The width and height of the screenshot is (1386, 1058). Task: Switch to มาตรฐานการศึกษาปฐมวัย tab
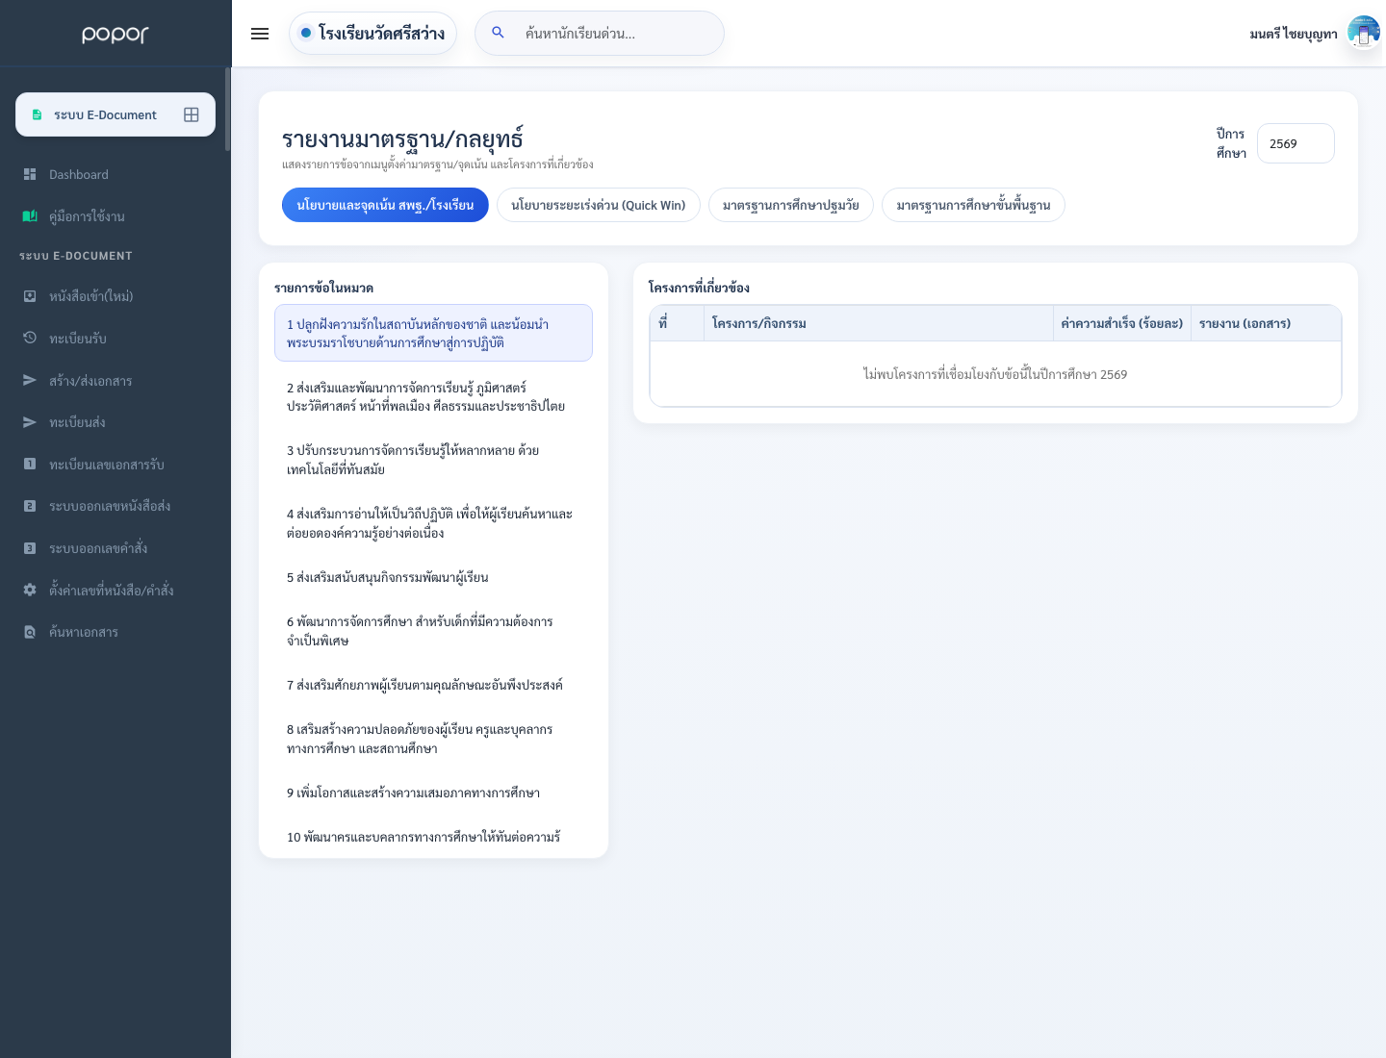791,205
